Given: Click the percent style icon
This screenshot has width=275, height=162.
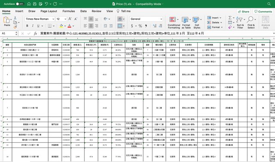Looking at the screenshot, I should click(x=140, y=26).
